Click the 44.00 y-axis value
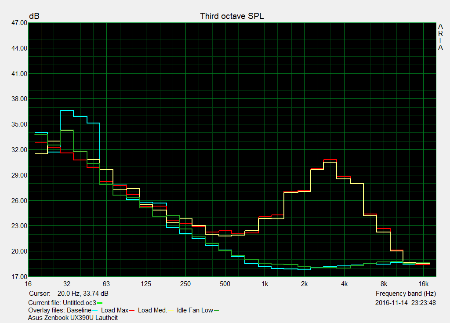 tap(19, 48)
